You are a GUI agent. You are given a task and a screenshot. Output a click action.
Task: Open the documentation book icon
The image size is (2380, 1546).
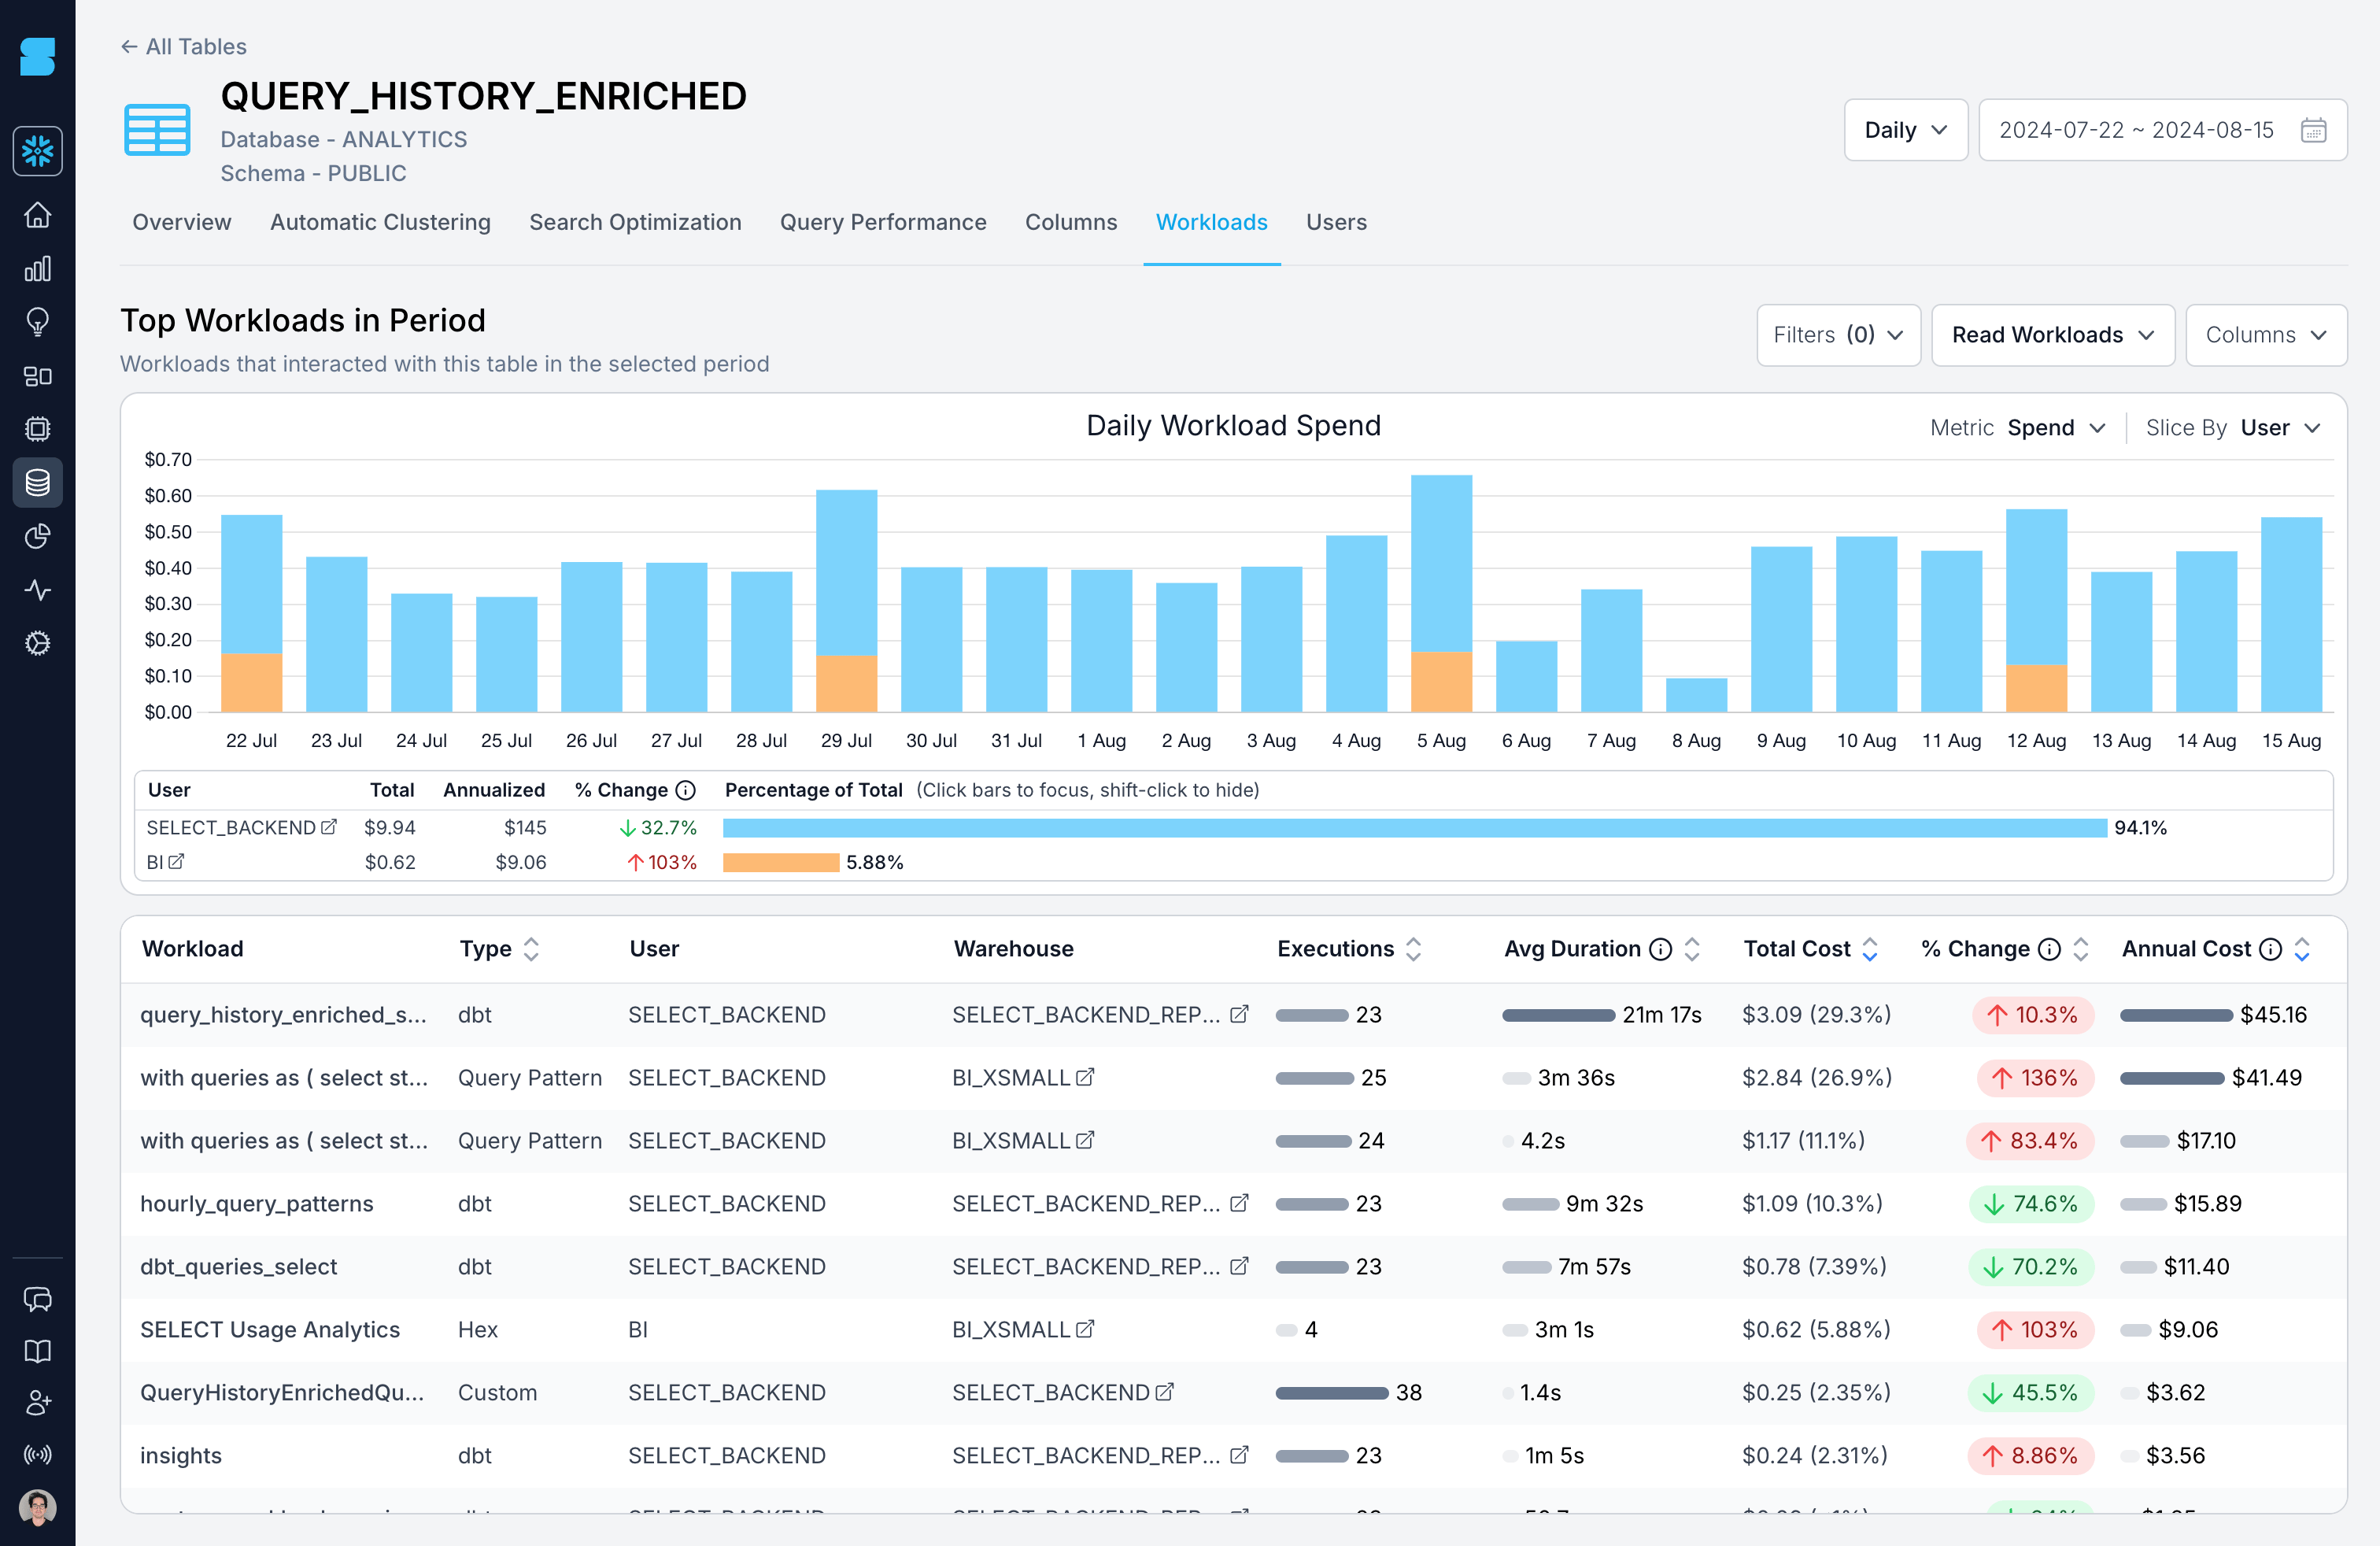[37, 1351]
